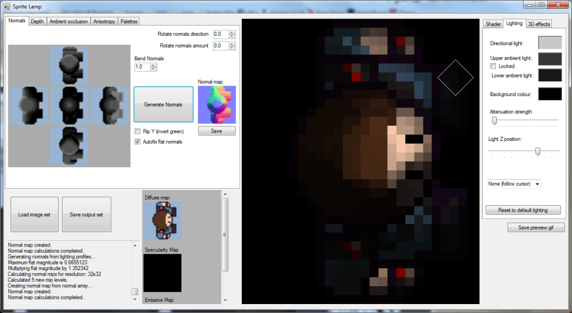Image resolution: width=572 pixels, height=313 pixels.
Task: Click the map list scrollbar thumb
Action: (225, 235)
